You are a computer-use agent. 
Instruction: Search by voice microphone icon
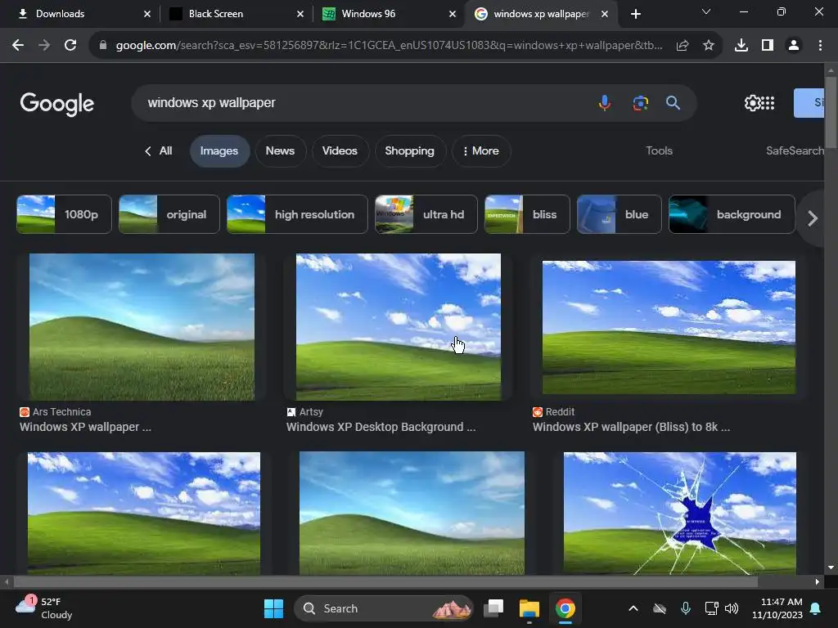click(605, 102)
